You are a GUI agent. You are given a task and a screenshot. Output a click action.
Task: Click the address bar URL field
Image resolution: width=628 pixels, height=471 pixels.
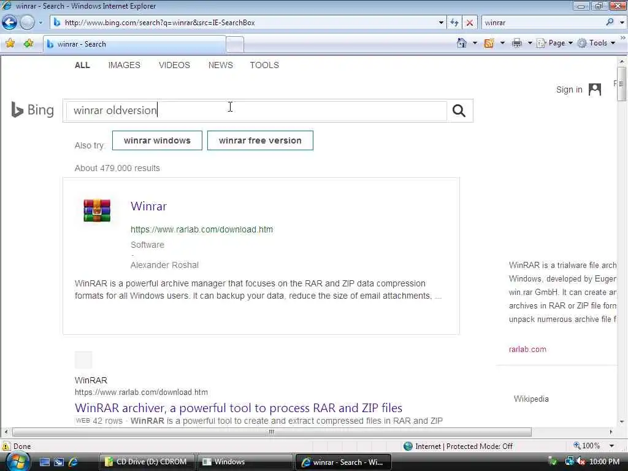(x=244, y=23)
